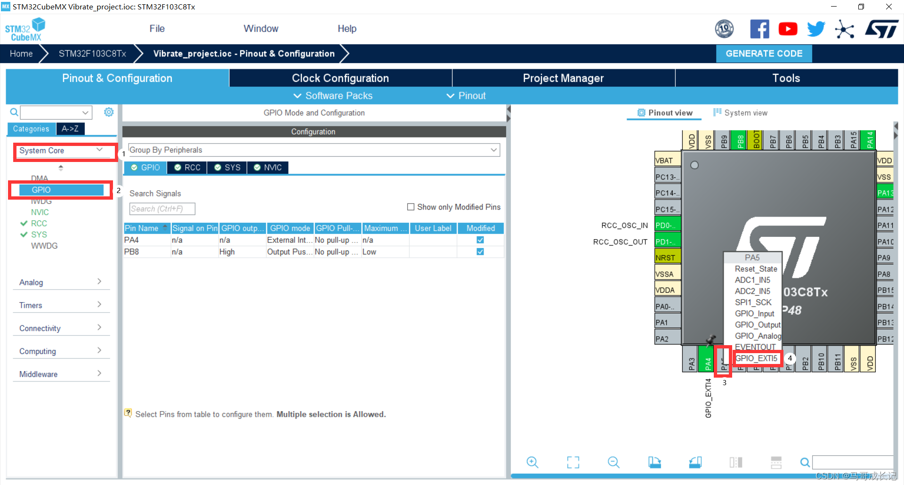
Task: Expand the Analog category
Action: (x=61, y=282)
